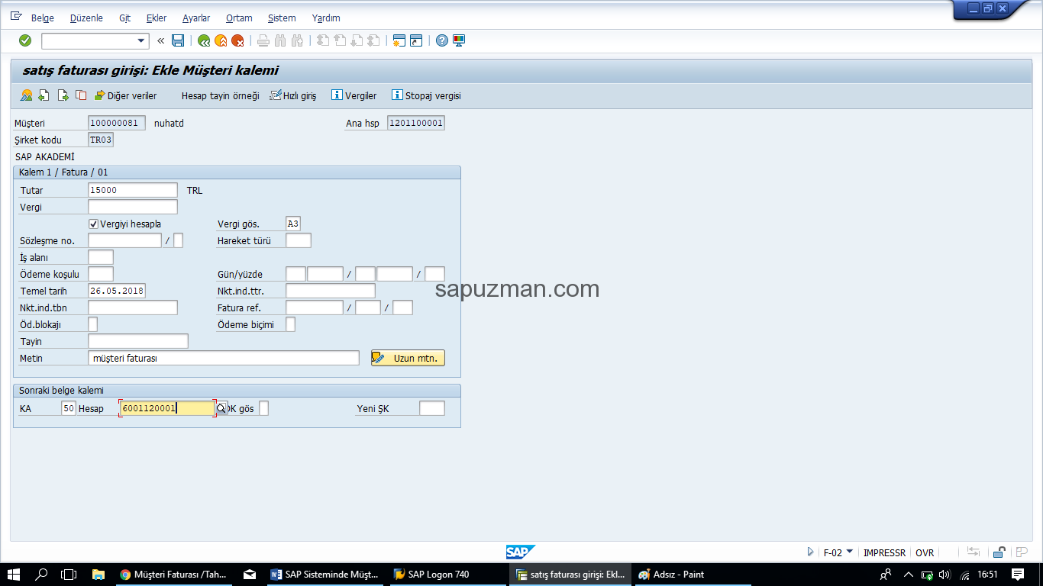Open the Belge menu
Screen dimensions: 1043x586
coord(42,18)
